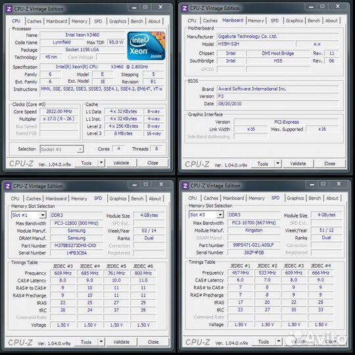This screenshot has width=355, height=355.
Task: Open the Graphics tab in the Xeon CPU window
Action: (x=118, y=21)
